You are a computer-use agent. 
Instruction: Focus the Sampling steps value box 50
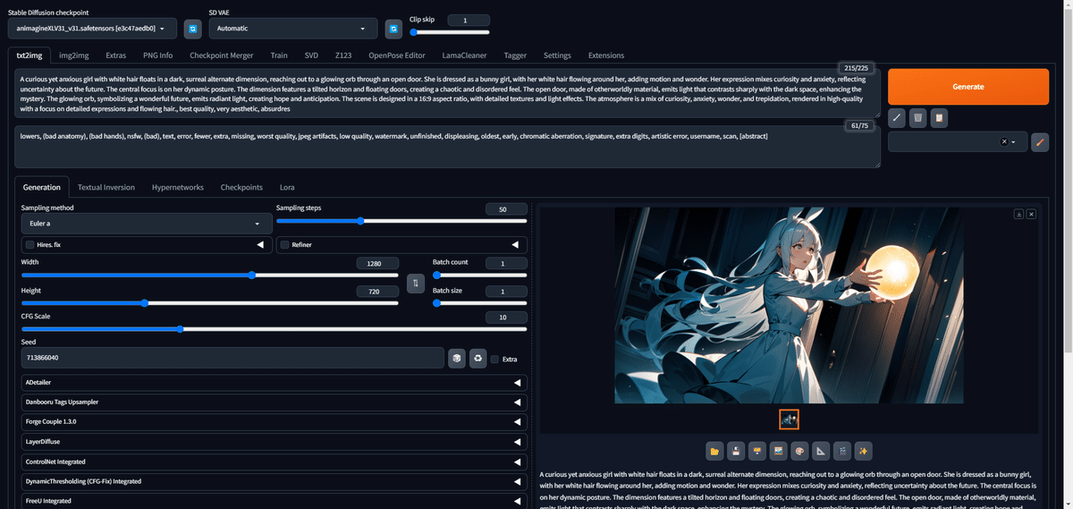505,208
